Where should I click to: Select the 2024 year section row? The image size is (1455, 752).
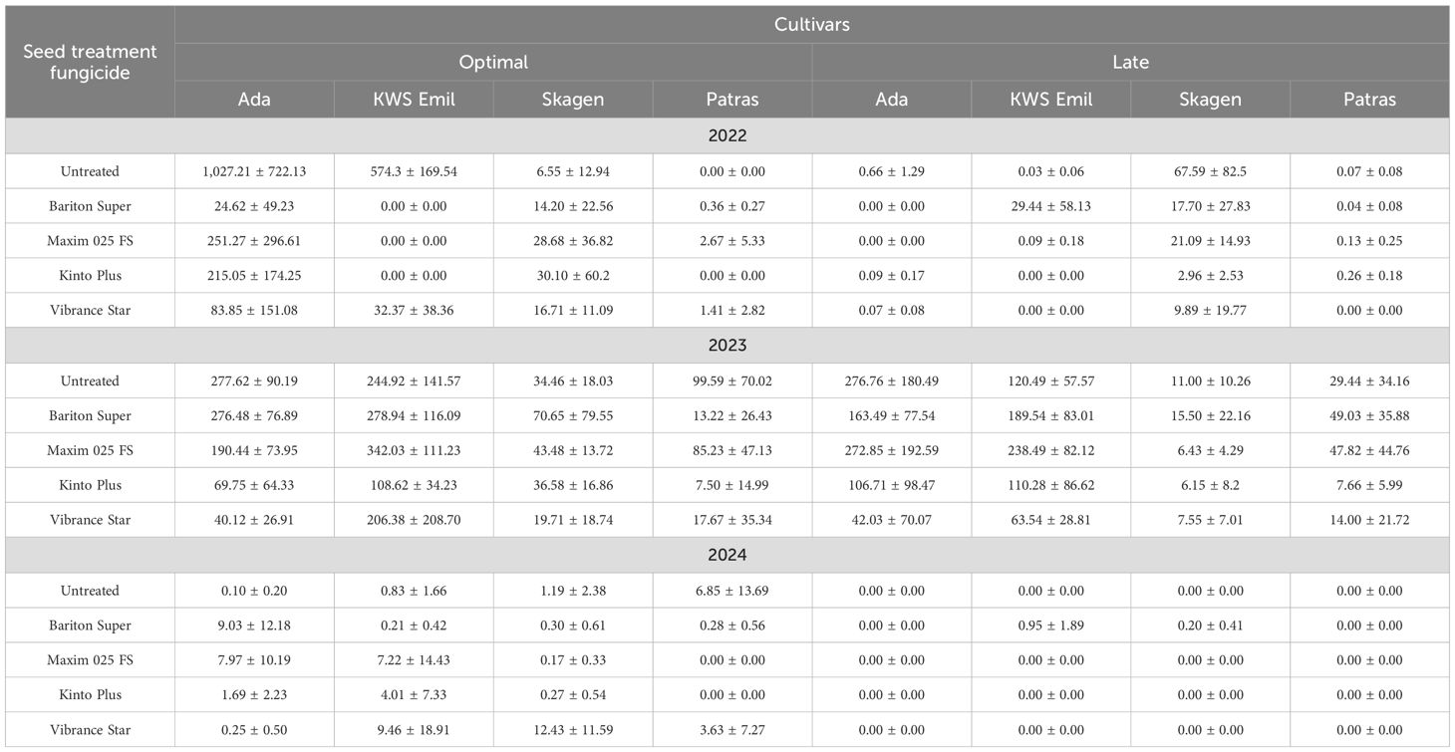(727, 555)
